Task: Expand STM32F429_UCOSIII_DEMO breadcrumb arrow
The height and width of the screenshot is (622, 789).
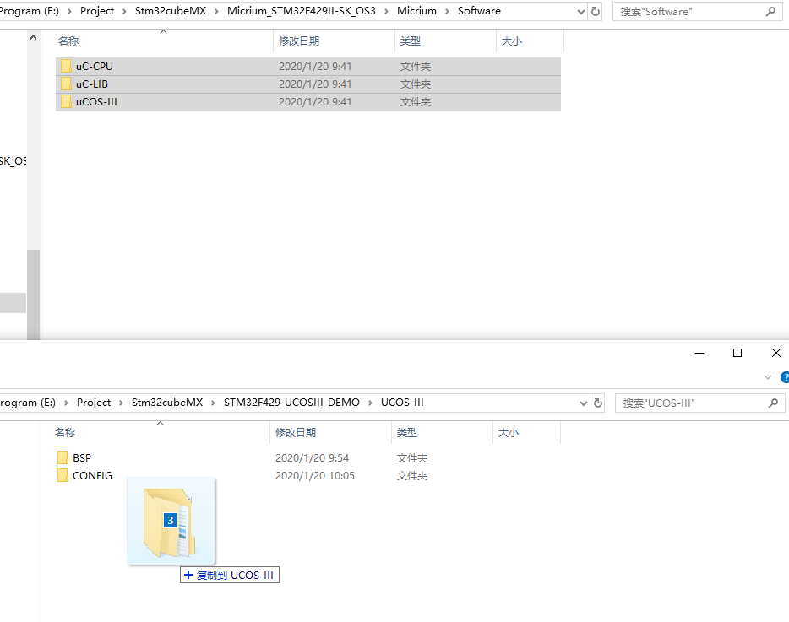Action: point(370,403)
